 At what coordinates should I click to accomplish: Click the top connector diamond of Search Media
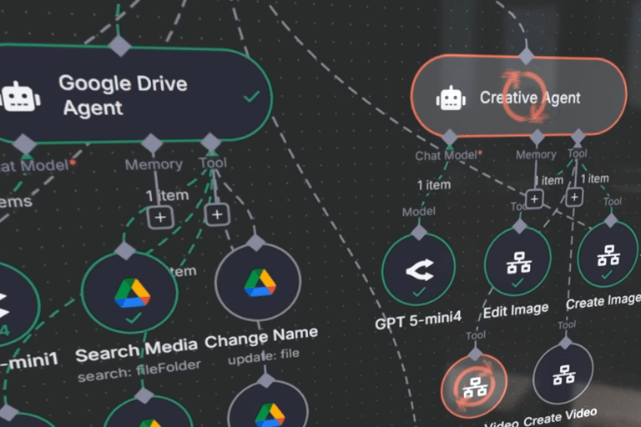(125, 250)
